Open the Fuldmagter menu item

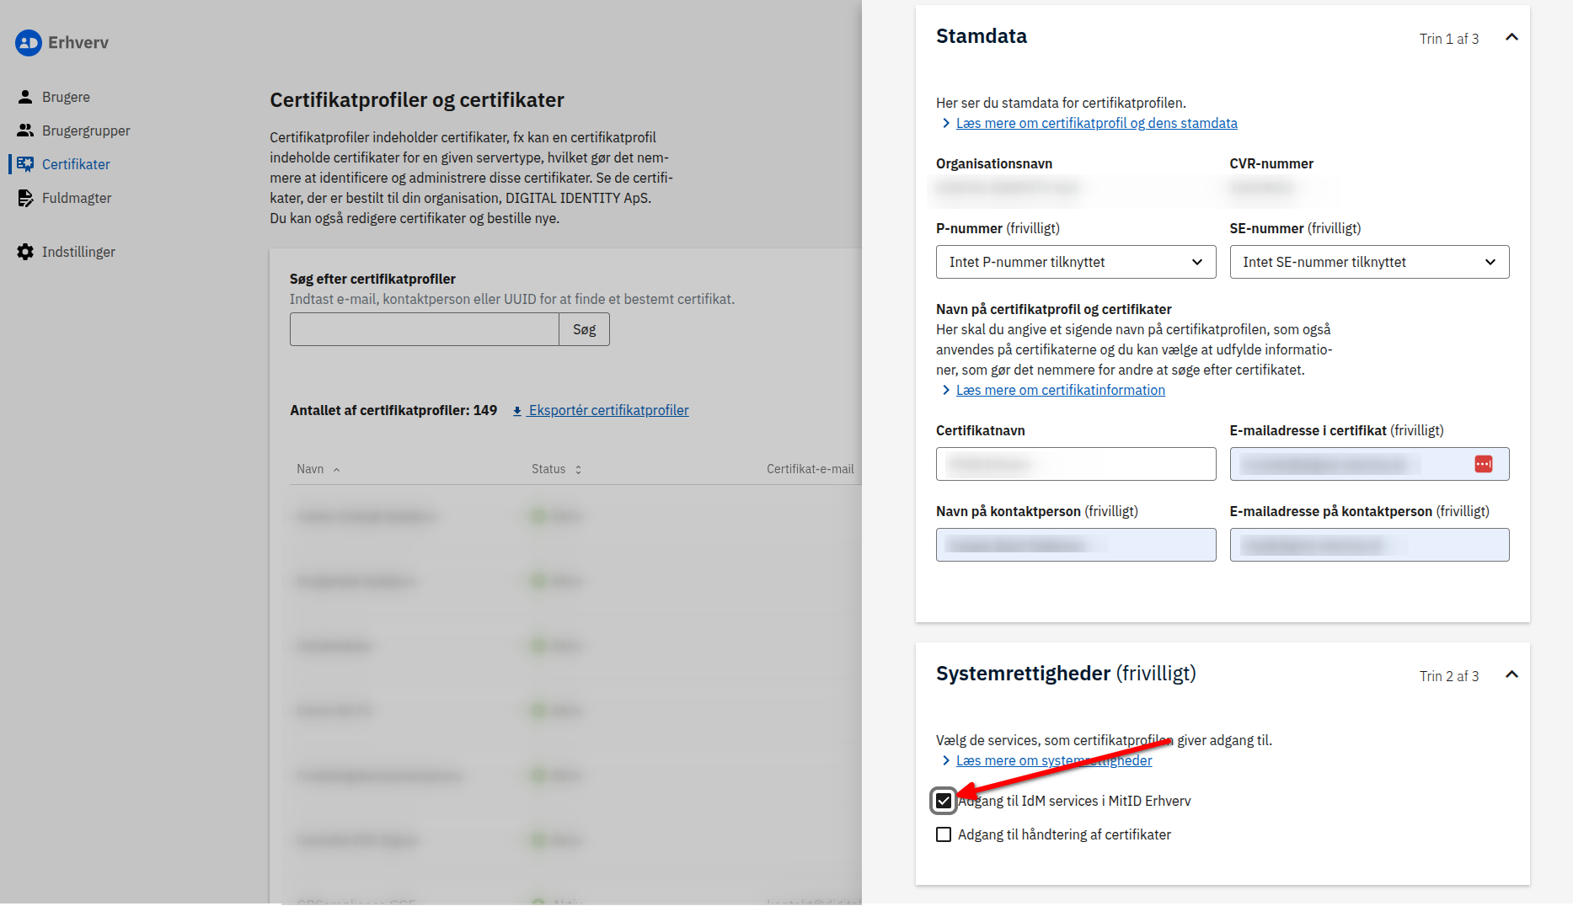point(77,198)
